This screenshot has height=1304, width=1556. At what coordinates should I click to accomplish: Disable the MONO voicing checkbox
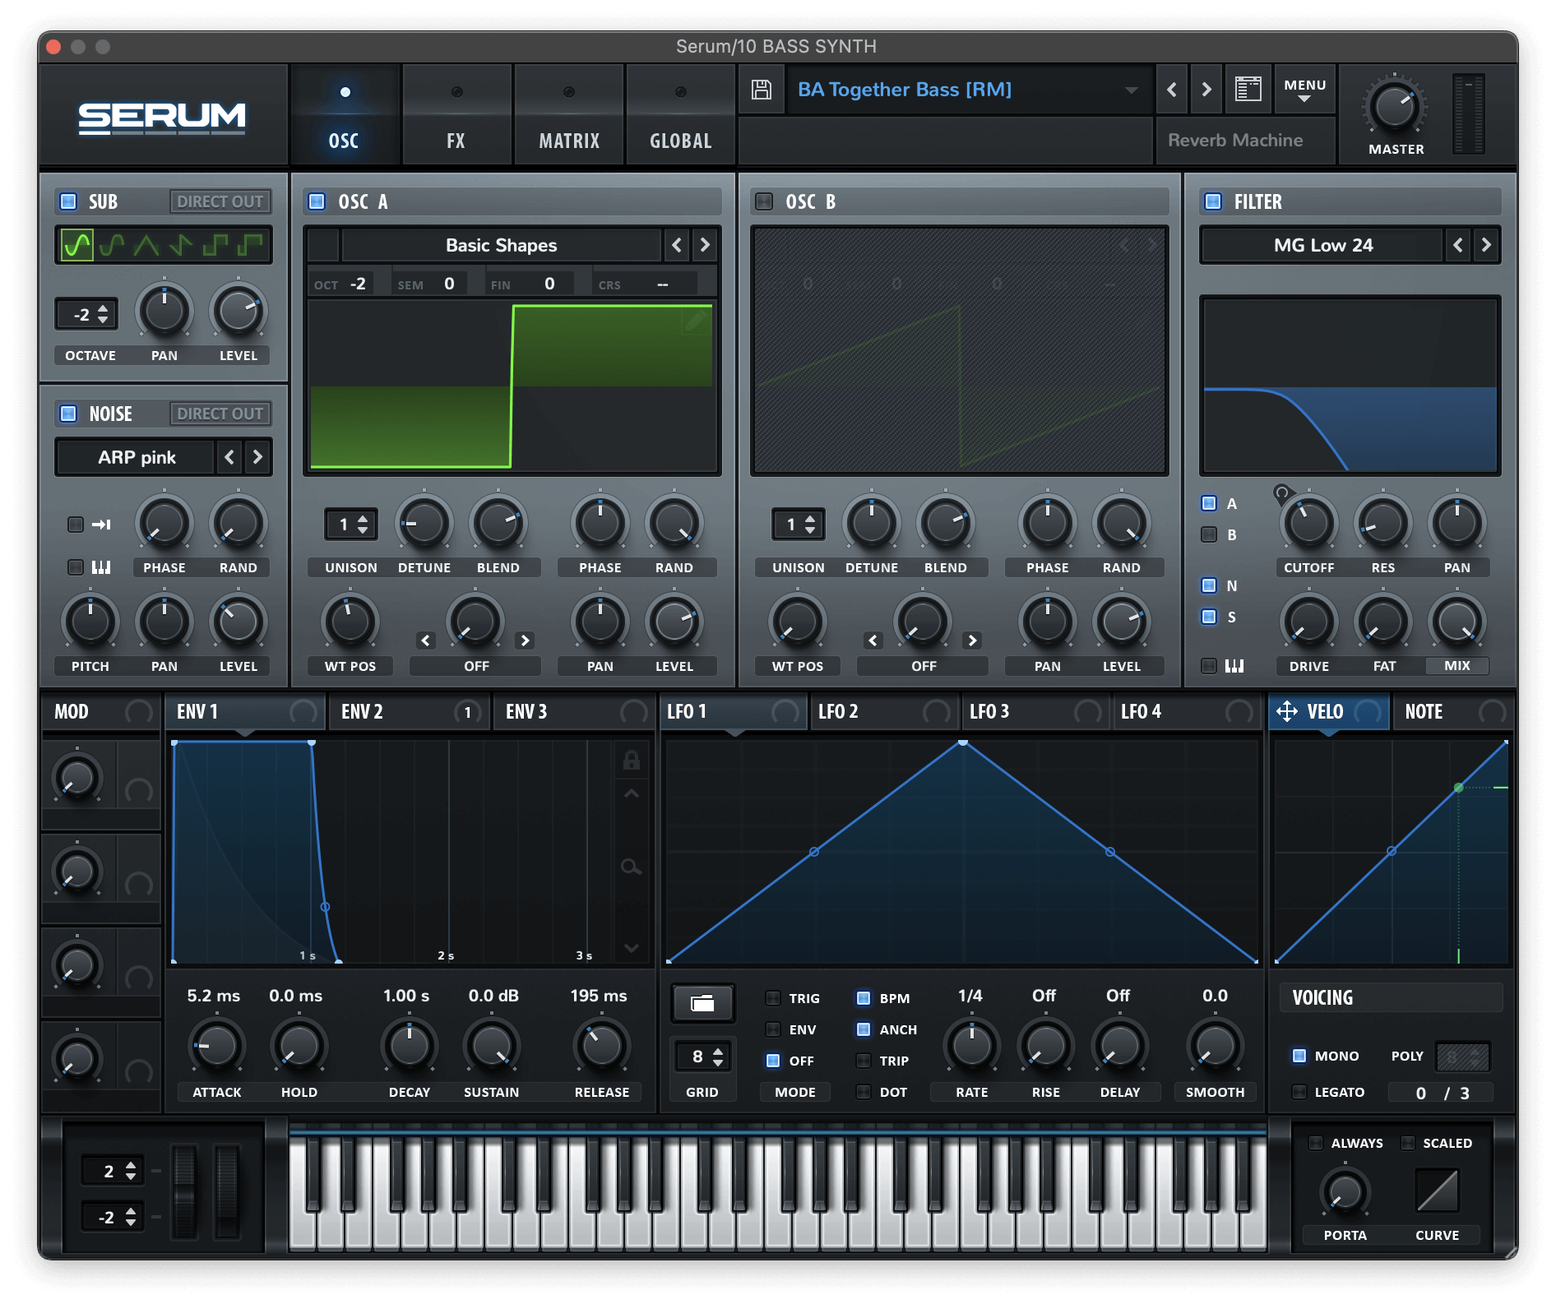[1299, 1056]
